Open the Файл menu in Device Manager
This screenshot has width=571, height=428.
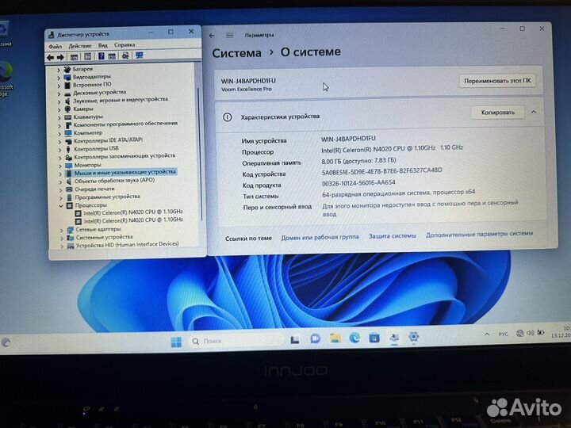(56, 45)
